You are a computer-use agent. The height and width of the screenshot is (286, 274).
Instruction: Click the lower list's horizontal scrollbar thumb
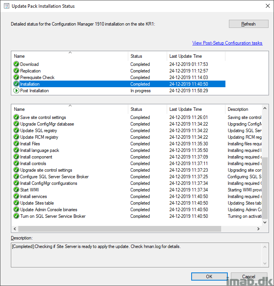pyautogui.click(x=120, y=229)
